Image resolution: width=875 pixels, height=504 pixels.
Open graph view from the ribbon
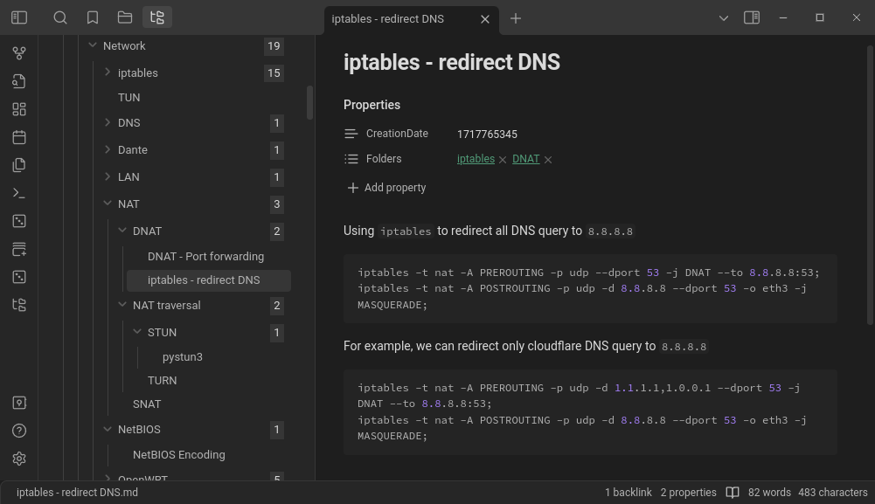(19, 53)
